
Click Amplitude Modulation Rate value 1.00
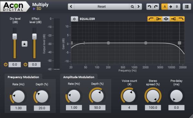74,107
